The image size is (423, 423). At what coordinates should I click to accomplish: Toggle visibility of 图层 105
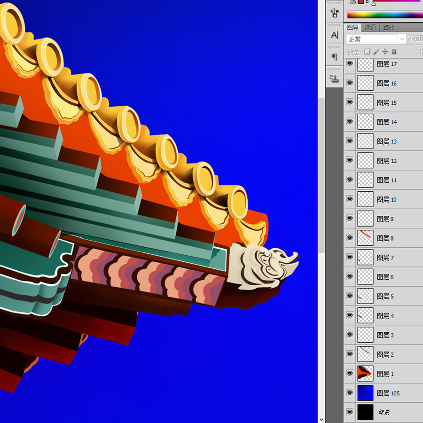tap(350, 393)
